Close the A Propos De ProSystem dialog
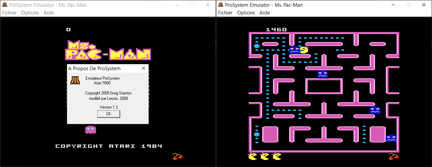 [144, 69]
